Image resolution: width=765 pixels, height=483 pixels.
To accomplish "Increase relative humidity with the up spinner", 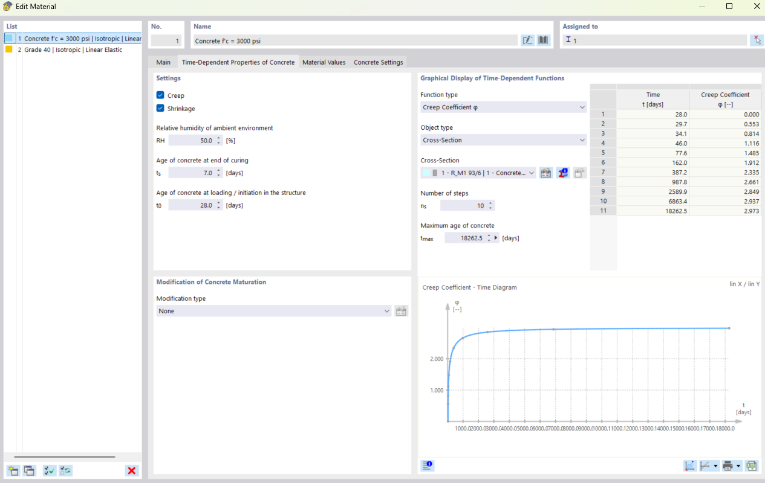I will point(218,138).
